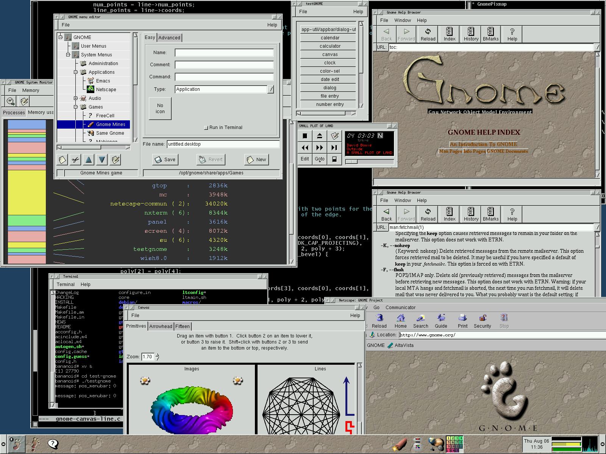Move menu item up with blue up arrow
606x454 pixels.
pos(89,160)
